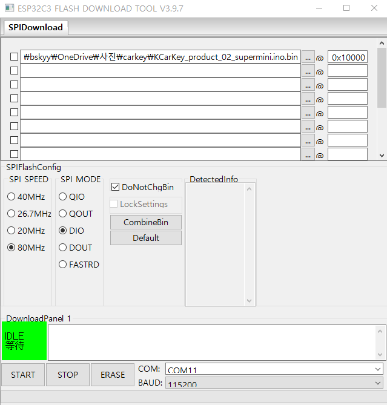Open the COM port dropdown showing COM11
The width and height of the screenshot is (387, 405).
tap(274, 369)
